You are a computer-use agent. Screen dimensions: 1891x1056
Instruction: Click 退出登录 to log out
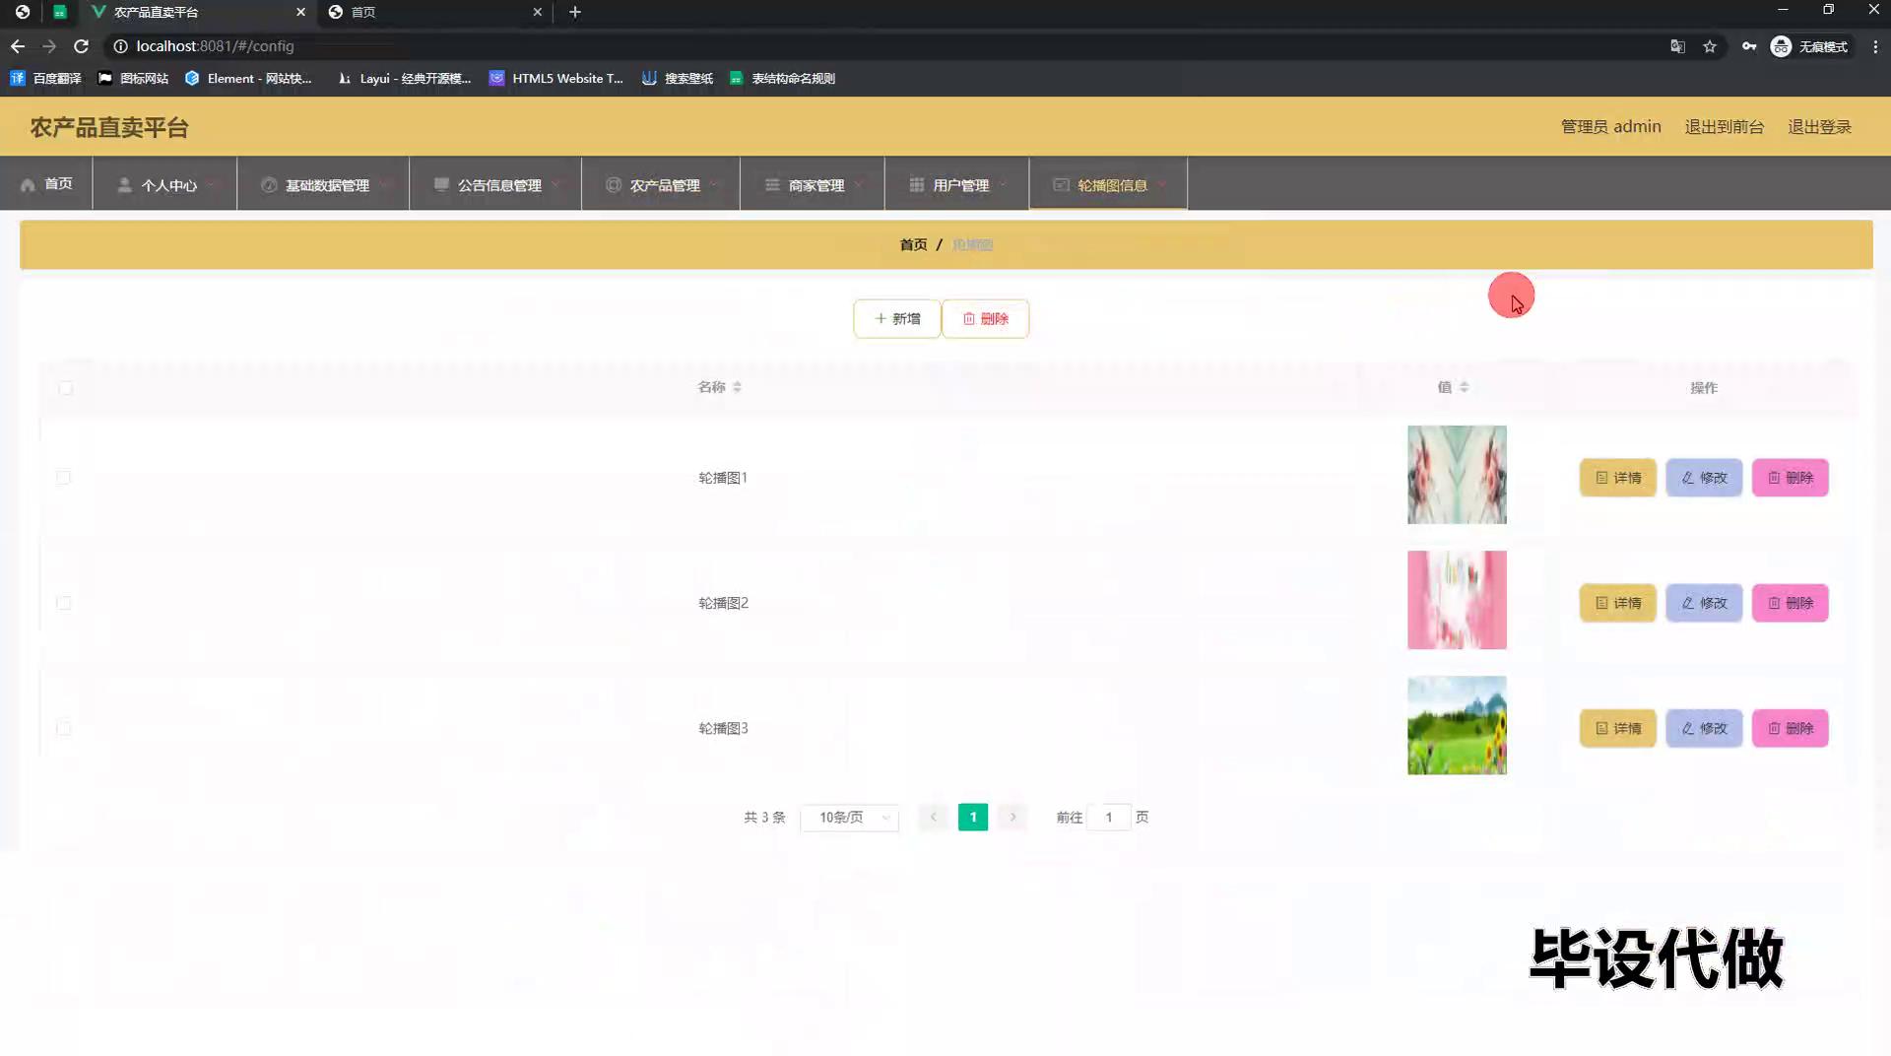click(1819, 127)
